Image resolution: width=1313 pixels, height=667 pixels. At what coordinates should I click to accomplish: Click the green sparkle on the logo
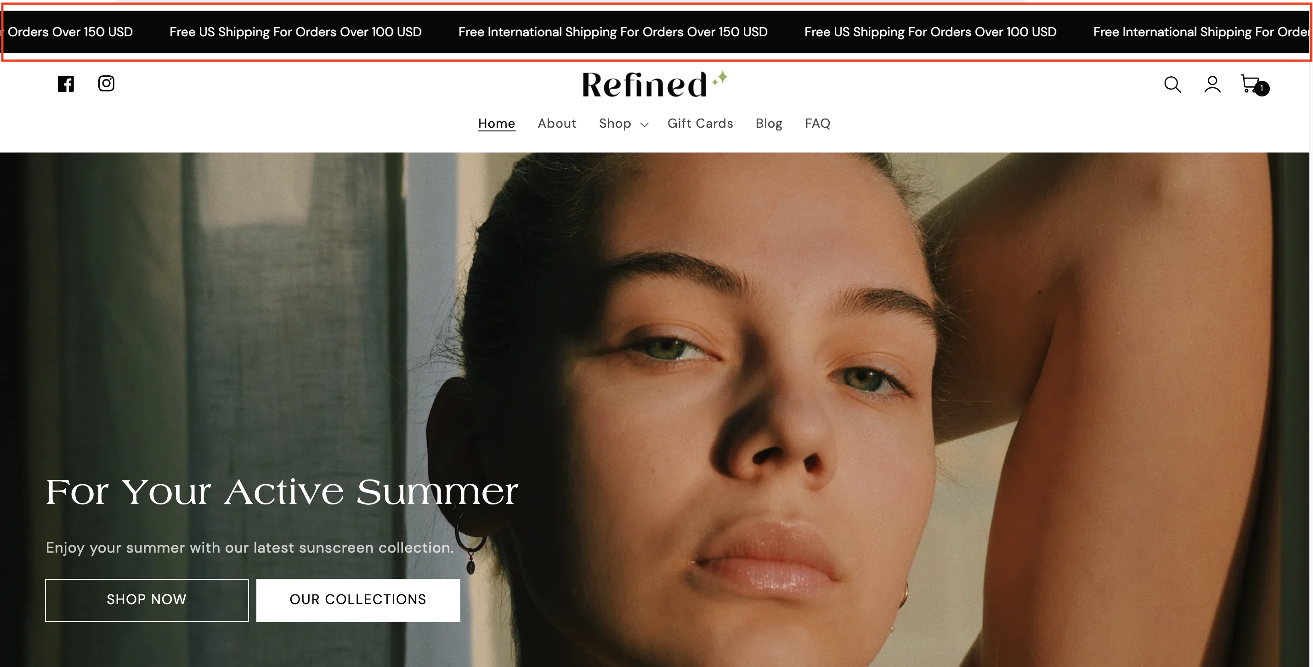click(720, 78)
